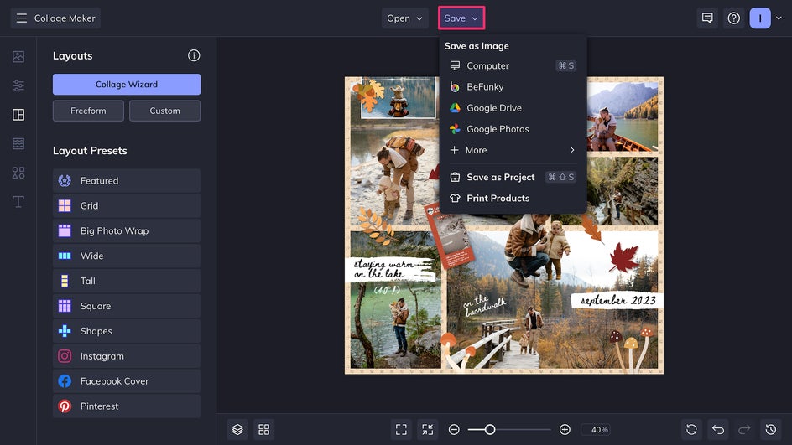Open the Save dropdown
The width and height of the screenshot is (792, 445).
[461, 18]
